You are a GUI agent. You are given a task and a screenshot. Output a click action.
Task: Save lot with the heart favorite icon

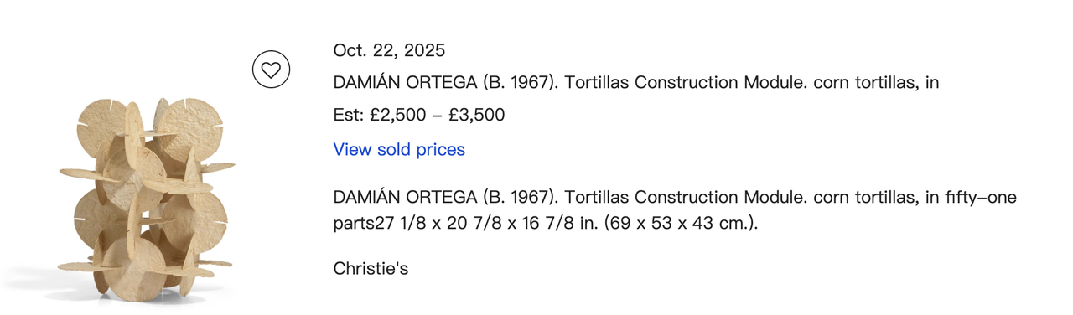(271, 70)
